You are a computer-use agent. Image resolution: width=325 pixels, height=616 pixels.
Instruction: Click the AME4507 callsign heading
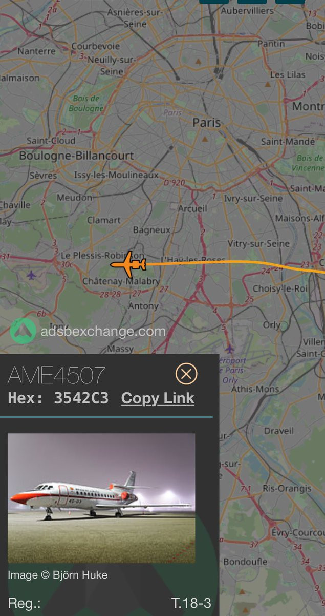click(x=56, y=376)
